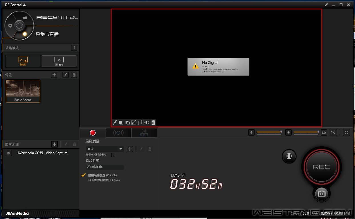Switch to the multi-stream network tab
Image resolution: width=355 pixels, height=219 pixels.
(x=144, y=133)
